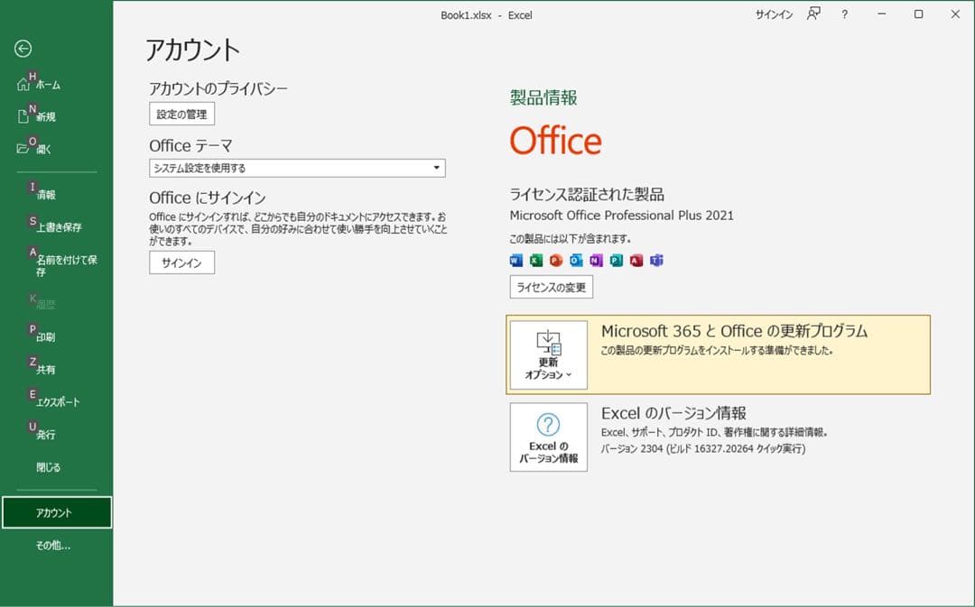Click the サインイン button
975x607 pixels.
click(x=181, y=262)
